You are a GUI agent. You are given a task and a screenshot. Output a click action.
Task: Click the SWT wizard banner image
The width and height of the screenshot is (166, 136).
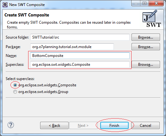pyautogui.click(x=151, y=19)
